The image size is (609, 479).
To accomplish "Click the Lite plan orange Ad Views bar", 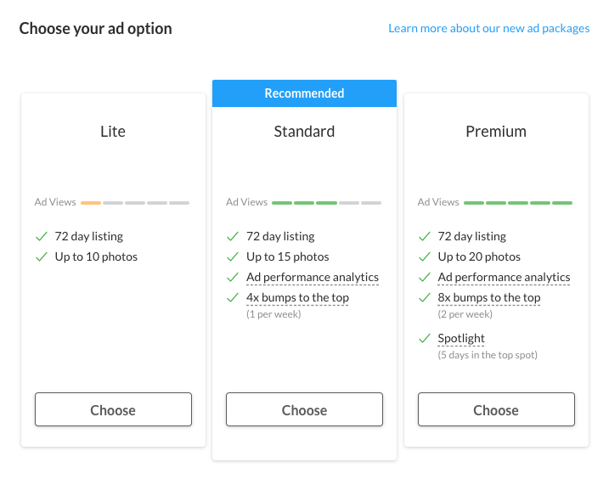I will click(x=91, y=203).
